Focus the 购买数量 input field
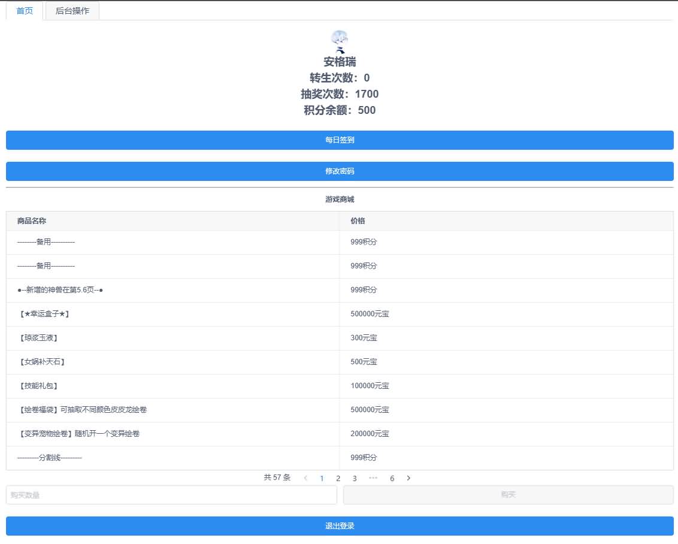The height and width of the screenshot is (544, 678). (171, 495)
